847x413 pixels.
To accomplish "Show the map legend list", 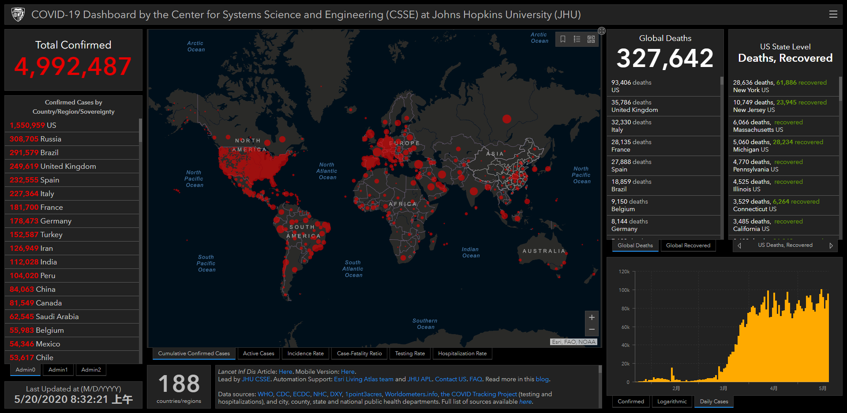I will 577,39.
